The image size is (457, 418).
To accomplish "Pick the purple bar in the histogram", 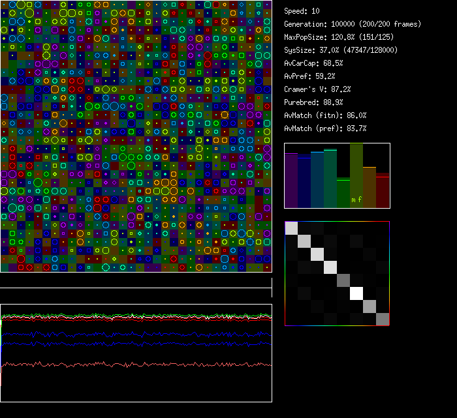I will pyautogui.click(x=291, y=181).
